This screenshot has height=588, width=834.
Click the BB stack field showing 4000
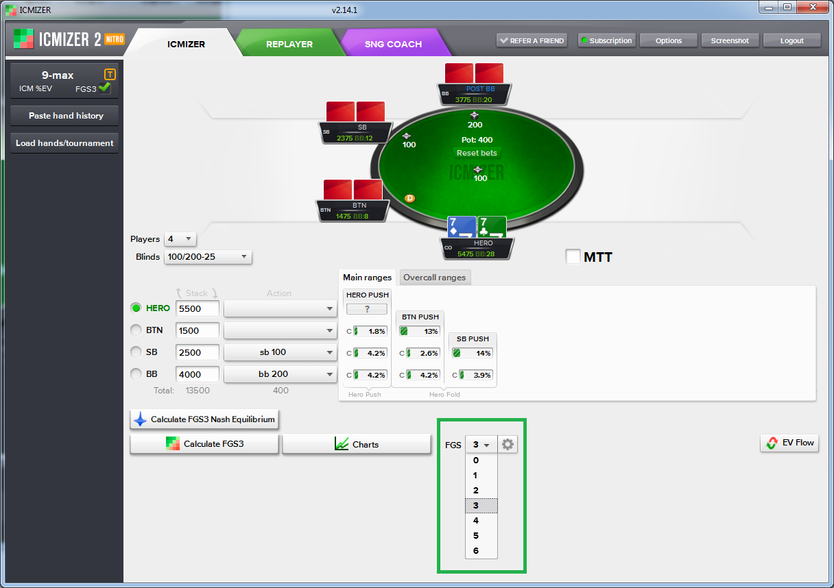point(198,374)
